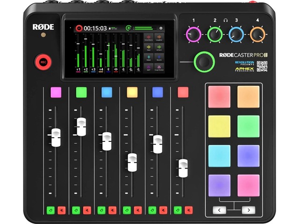299x224 pixels.
Task: Tap the purple effect pad beside Cough Button
Action: pos(149,67)
